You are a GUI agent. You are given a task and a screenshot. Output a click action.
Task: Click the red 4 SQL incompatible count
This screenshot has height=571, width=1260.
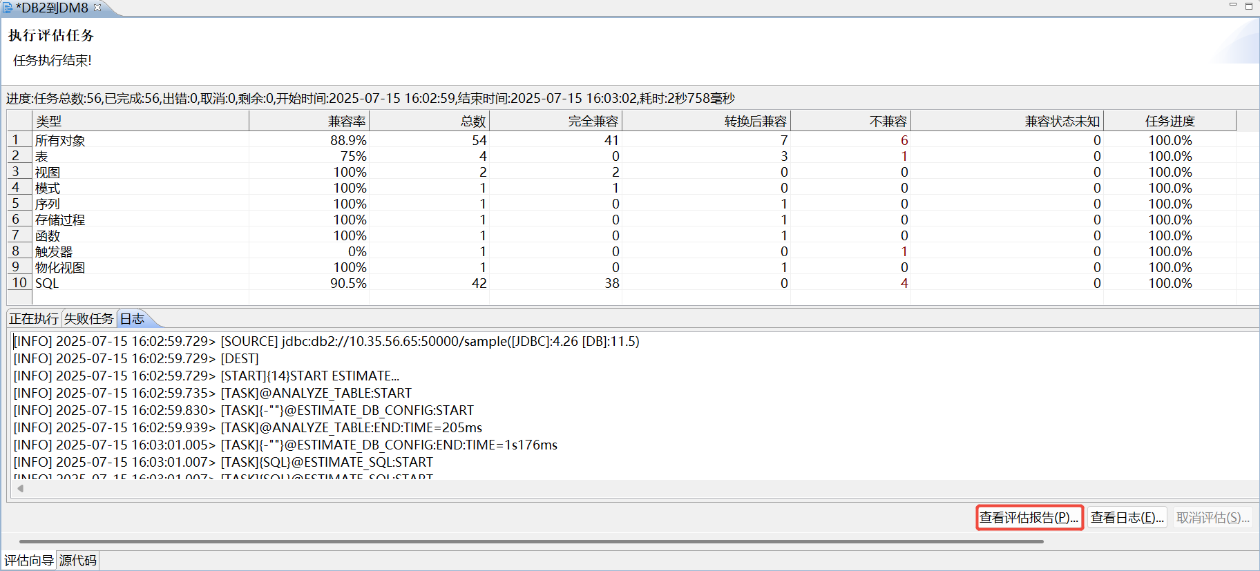pyautogui.click(x=904, y=283)
